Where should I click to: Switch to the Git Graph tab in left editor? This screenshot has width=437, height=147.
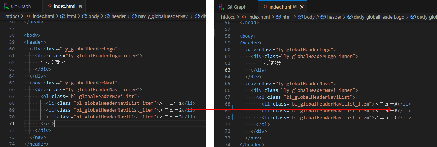pyautogui.click(x=21, y=6)
